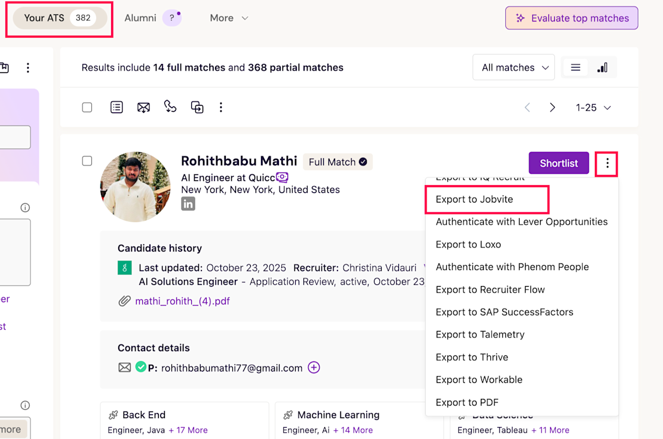Add contact detail with plus icon
Viewport: 663px width, 439px height.
(314, 367)
